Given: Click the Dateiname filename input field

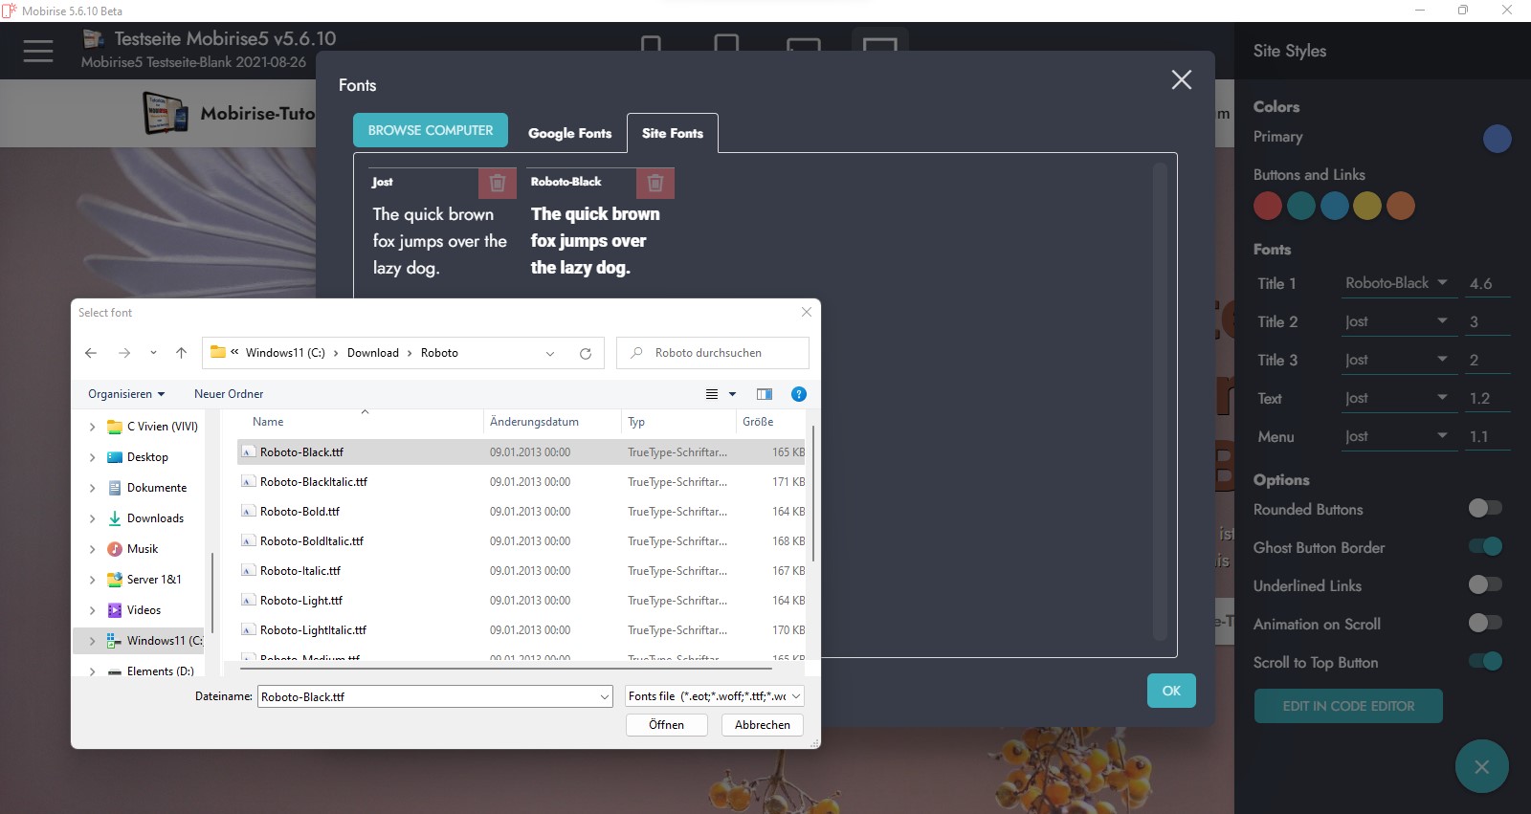Looking at the screenshot, I should point(428,697).
